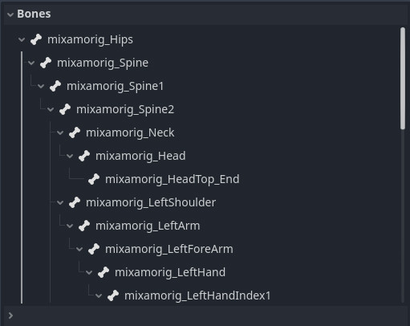The width and height of the screenshot is (410, 326).
Task: Click the bone icon beside mixamorig_Hips
Action: click(x=36, y=39)
